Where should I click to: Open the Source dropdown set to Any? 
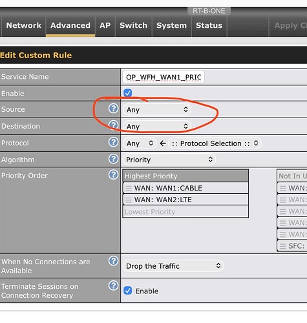(157, 110)
